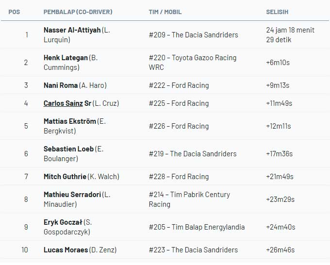Select the #220 Toyota Gazoo Racing cell

[x=193, y=63]
